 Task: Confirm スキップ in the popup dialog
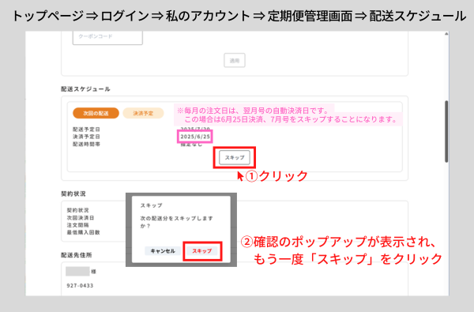[x=202, y=251]
